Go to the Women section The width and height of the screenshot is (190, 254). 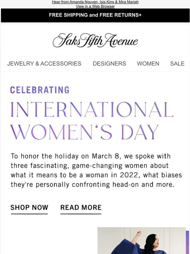(x=148, y=64)
